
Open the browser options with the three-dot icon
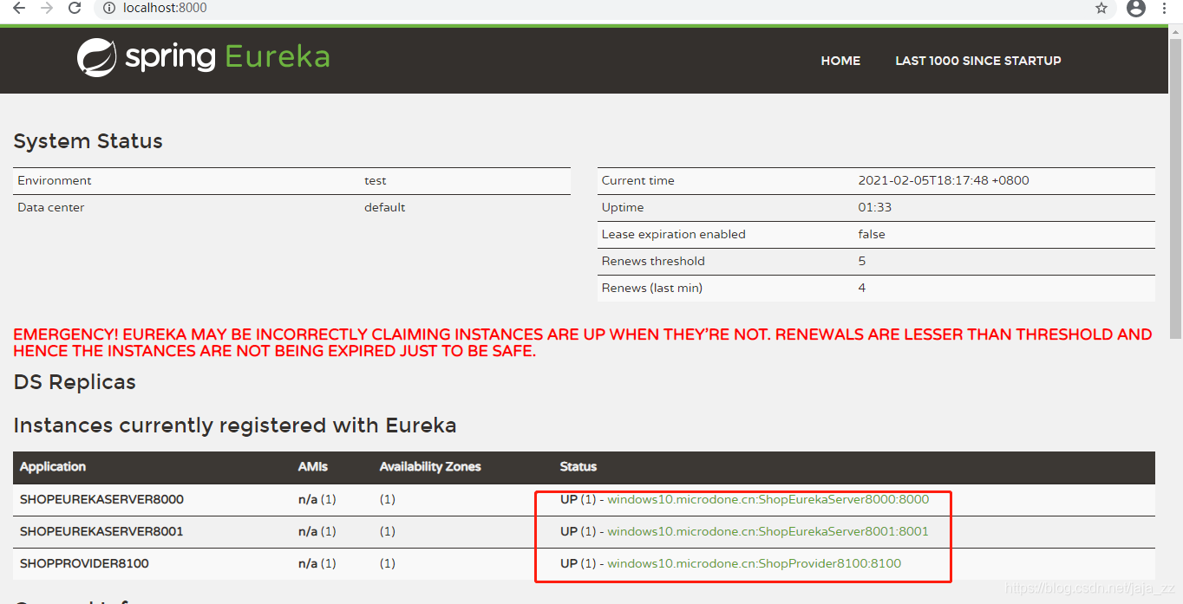point(1165,9)
